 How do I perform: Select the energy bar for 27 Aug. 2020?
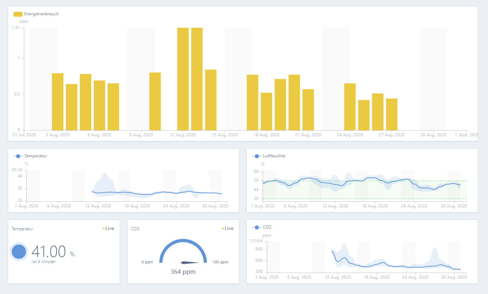(x=391, y=114)
